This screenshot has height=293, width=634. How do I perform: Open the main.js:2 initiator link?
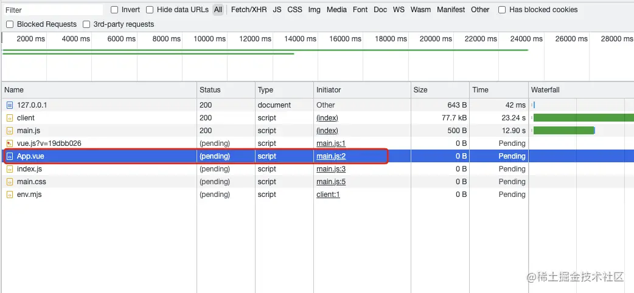pyautogui.click(x=331, y=156)
